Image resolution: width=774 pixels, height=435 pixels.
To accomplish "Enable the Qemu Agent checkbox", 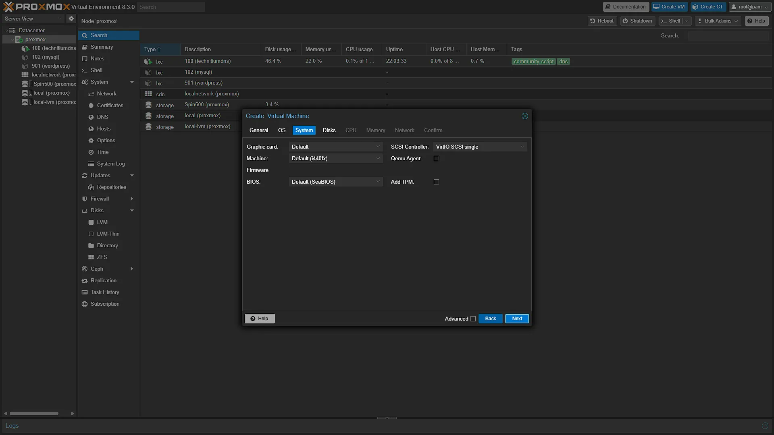I will (436, 159).
